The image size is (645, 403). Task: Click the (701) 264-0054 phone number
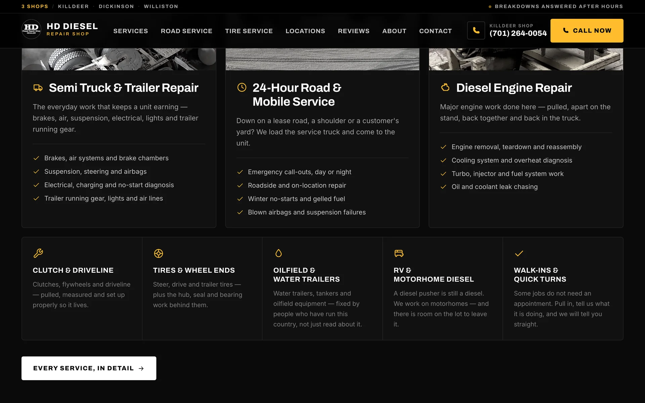coord(518,33)
